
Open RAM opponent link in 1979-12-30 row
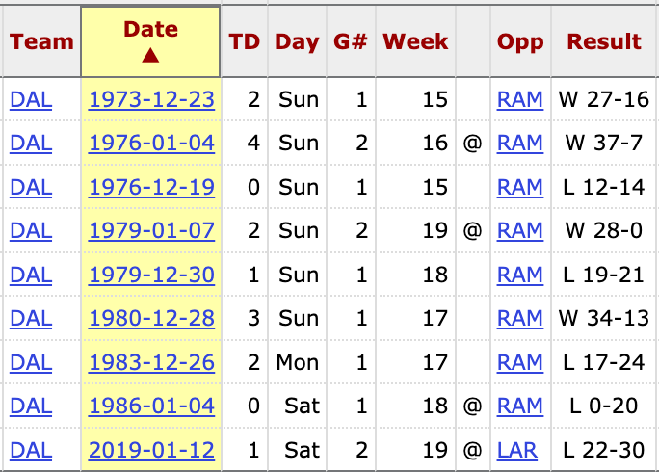coord(520,275)
